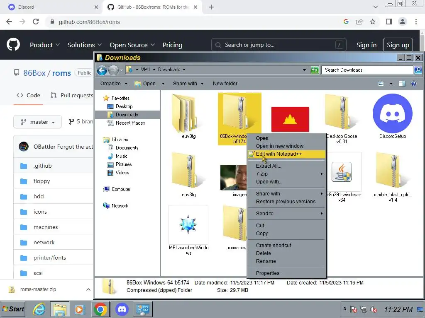Viewport: 425px width, 318px height.
Task: Open Chrome side panel icon
Action: coord(389,22)
